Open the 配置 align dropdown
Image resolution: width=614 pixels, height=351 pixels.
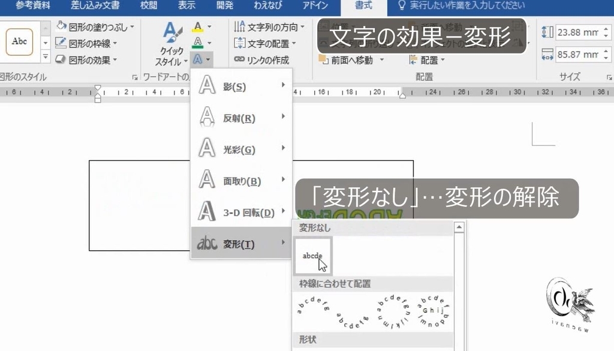pos(427,60)
